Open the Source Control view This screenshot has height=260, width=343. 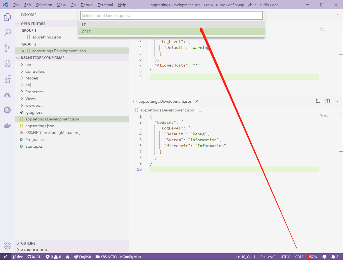point(7,48)
